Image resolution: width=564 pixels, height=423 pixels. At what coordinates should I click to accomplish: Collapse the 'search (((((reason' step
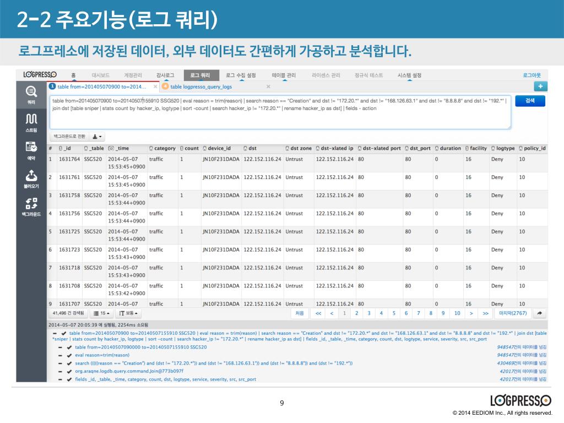tap(61, 364)
